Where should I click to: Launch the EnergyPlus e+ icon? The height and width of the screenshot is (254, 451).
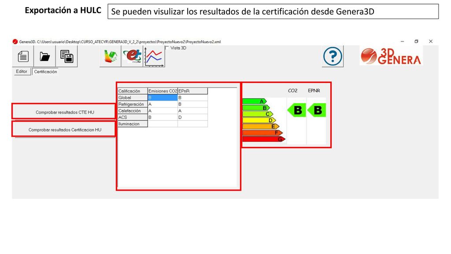[x=132, y=56]
